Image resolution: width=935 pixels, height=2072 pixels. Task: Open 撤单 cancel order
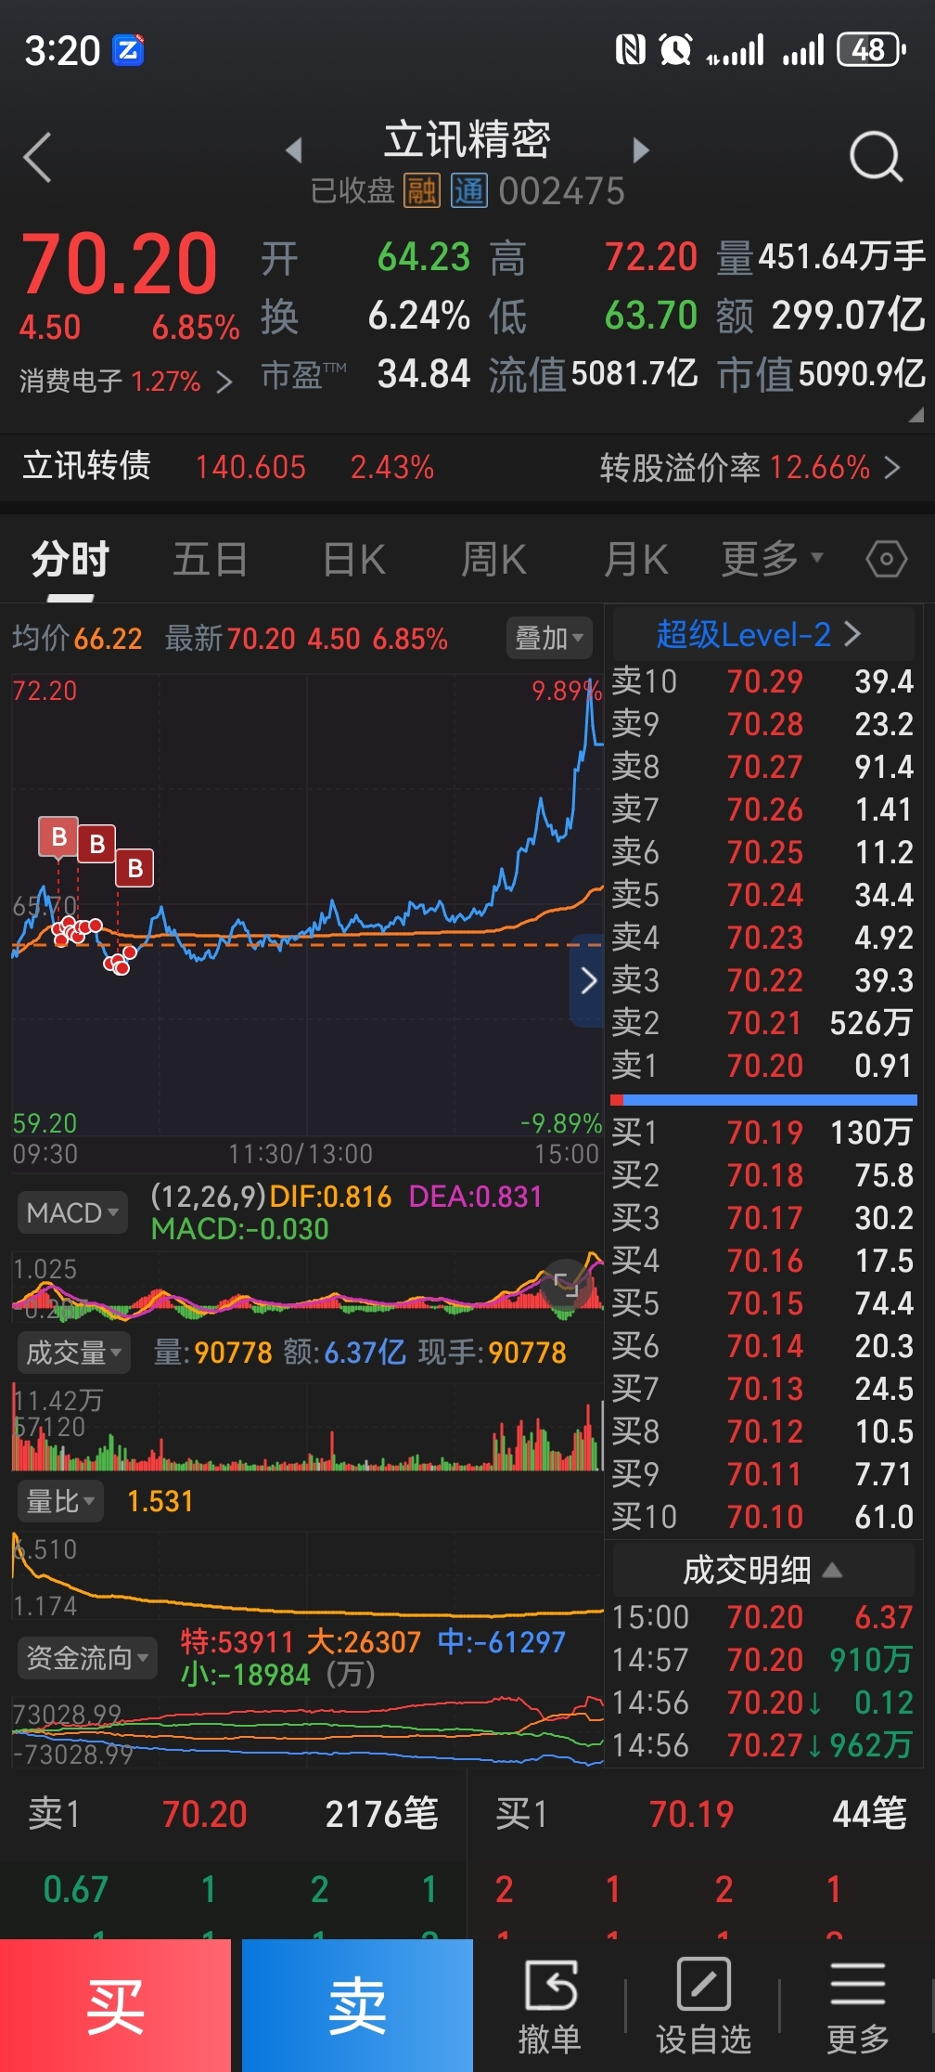(x=550, y=2005)
